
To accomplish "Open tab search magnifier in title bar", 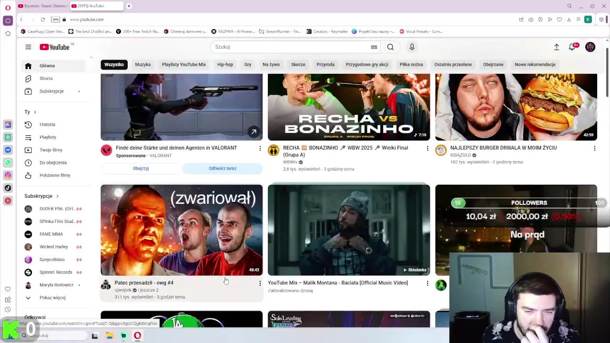I will (x=569, y=6).
